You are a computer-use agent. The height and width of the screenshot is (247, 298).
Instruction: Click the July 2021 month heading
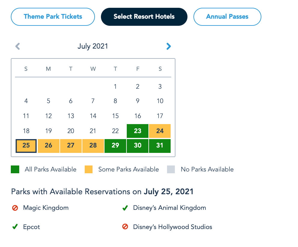coord(93,46)
